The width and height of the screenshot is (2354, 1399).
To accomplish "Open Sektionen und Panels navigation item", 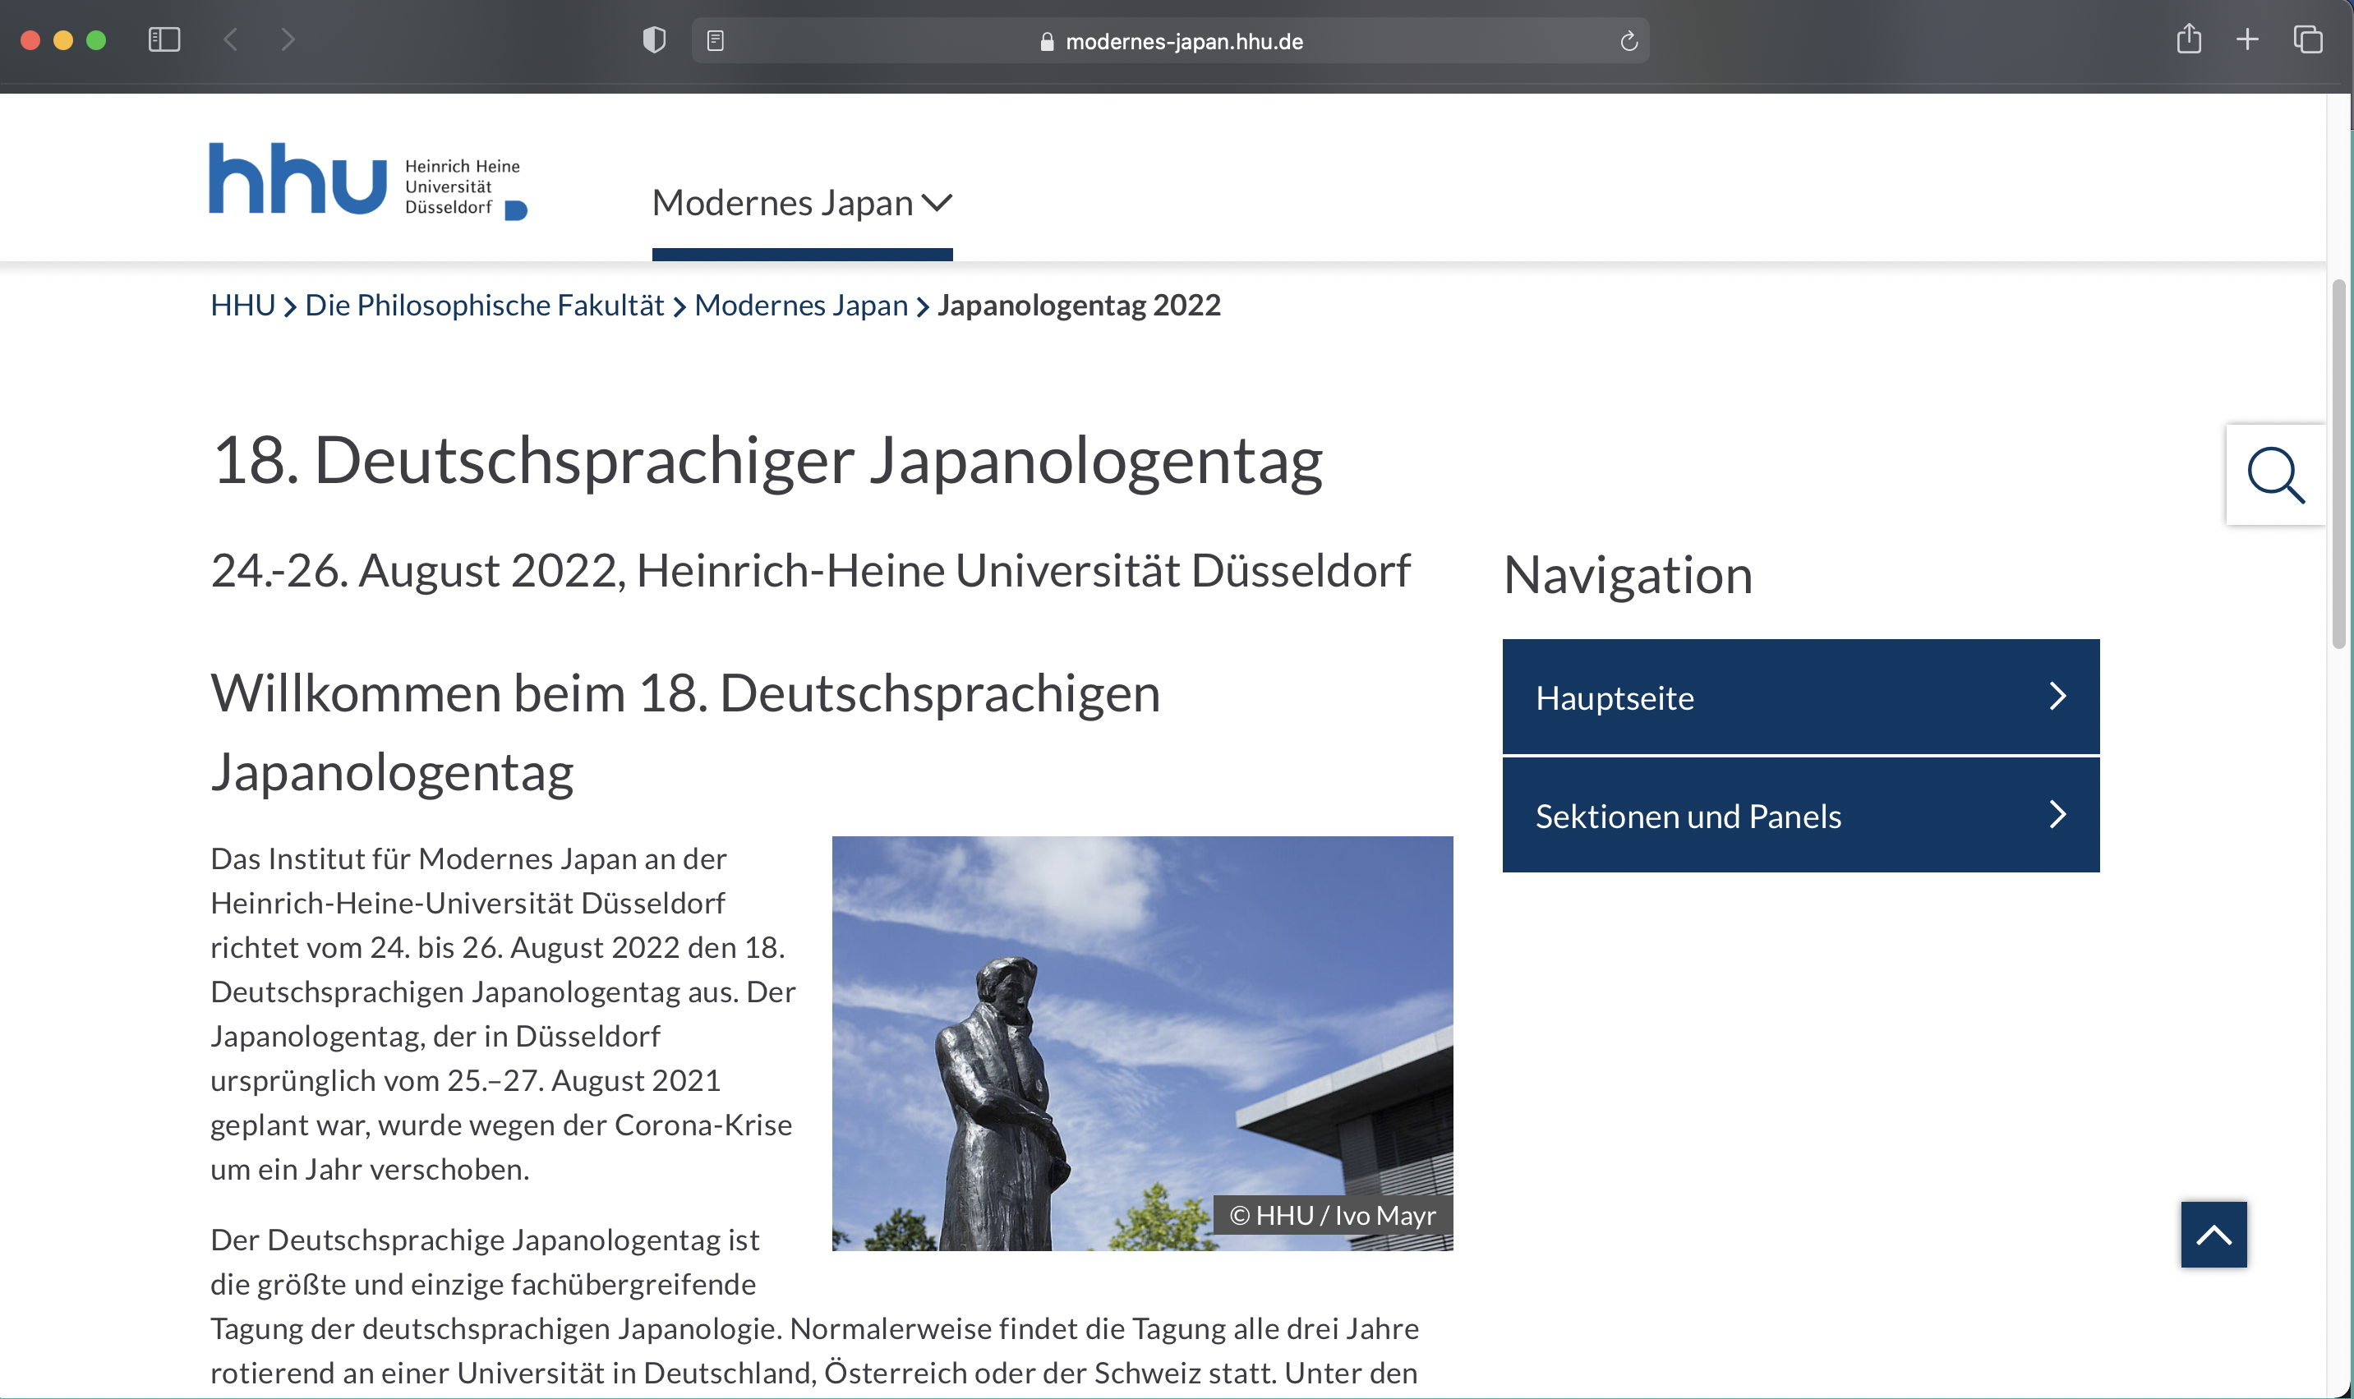I will click(1800, 815).
